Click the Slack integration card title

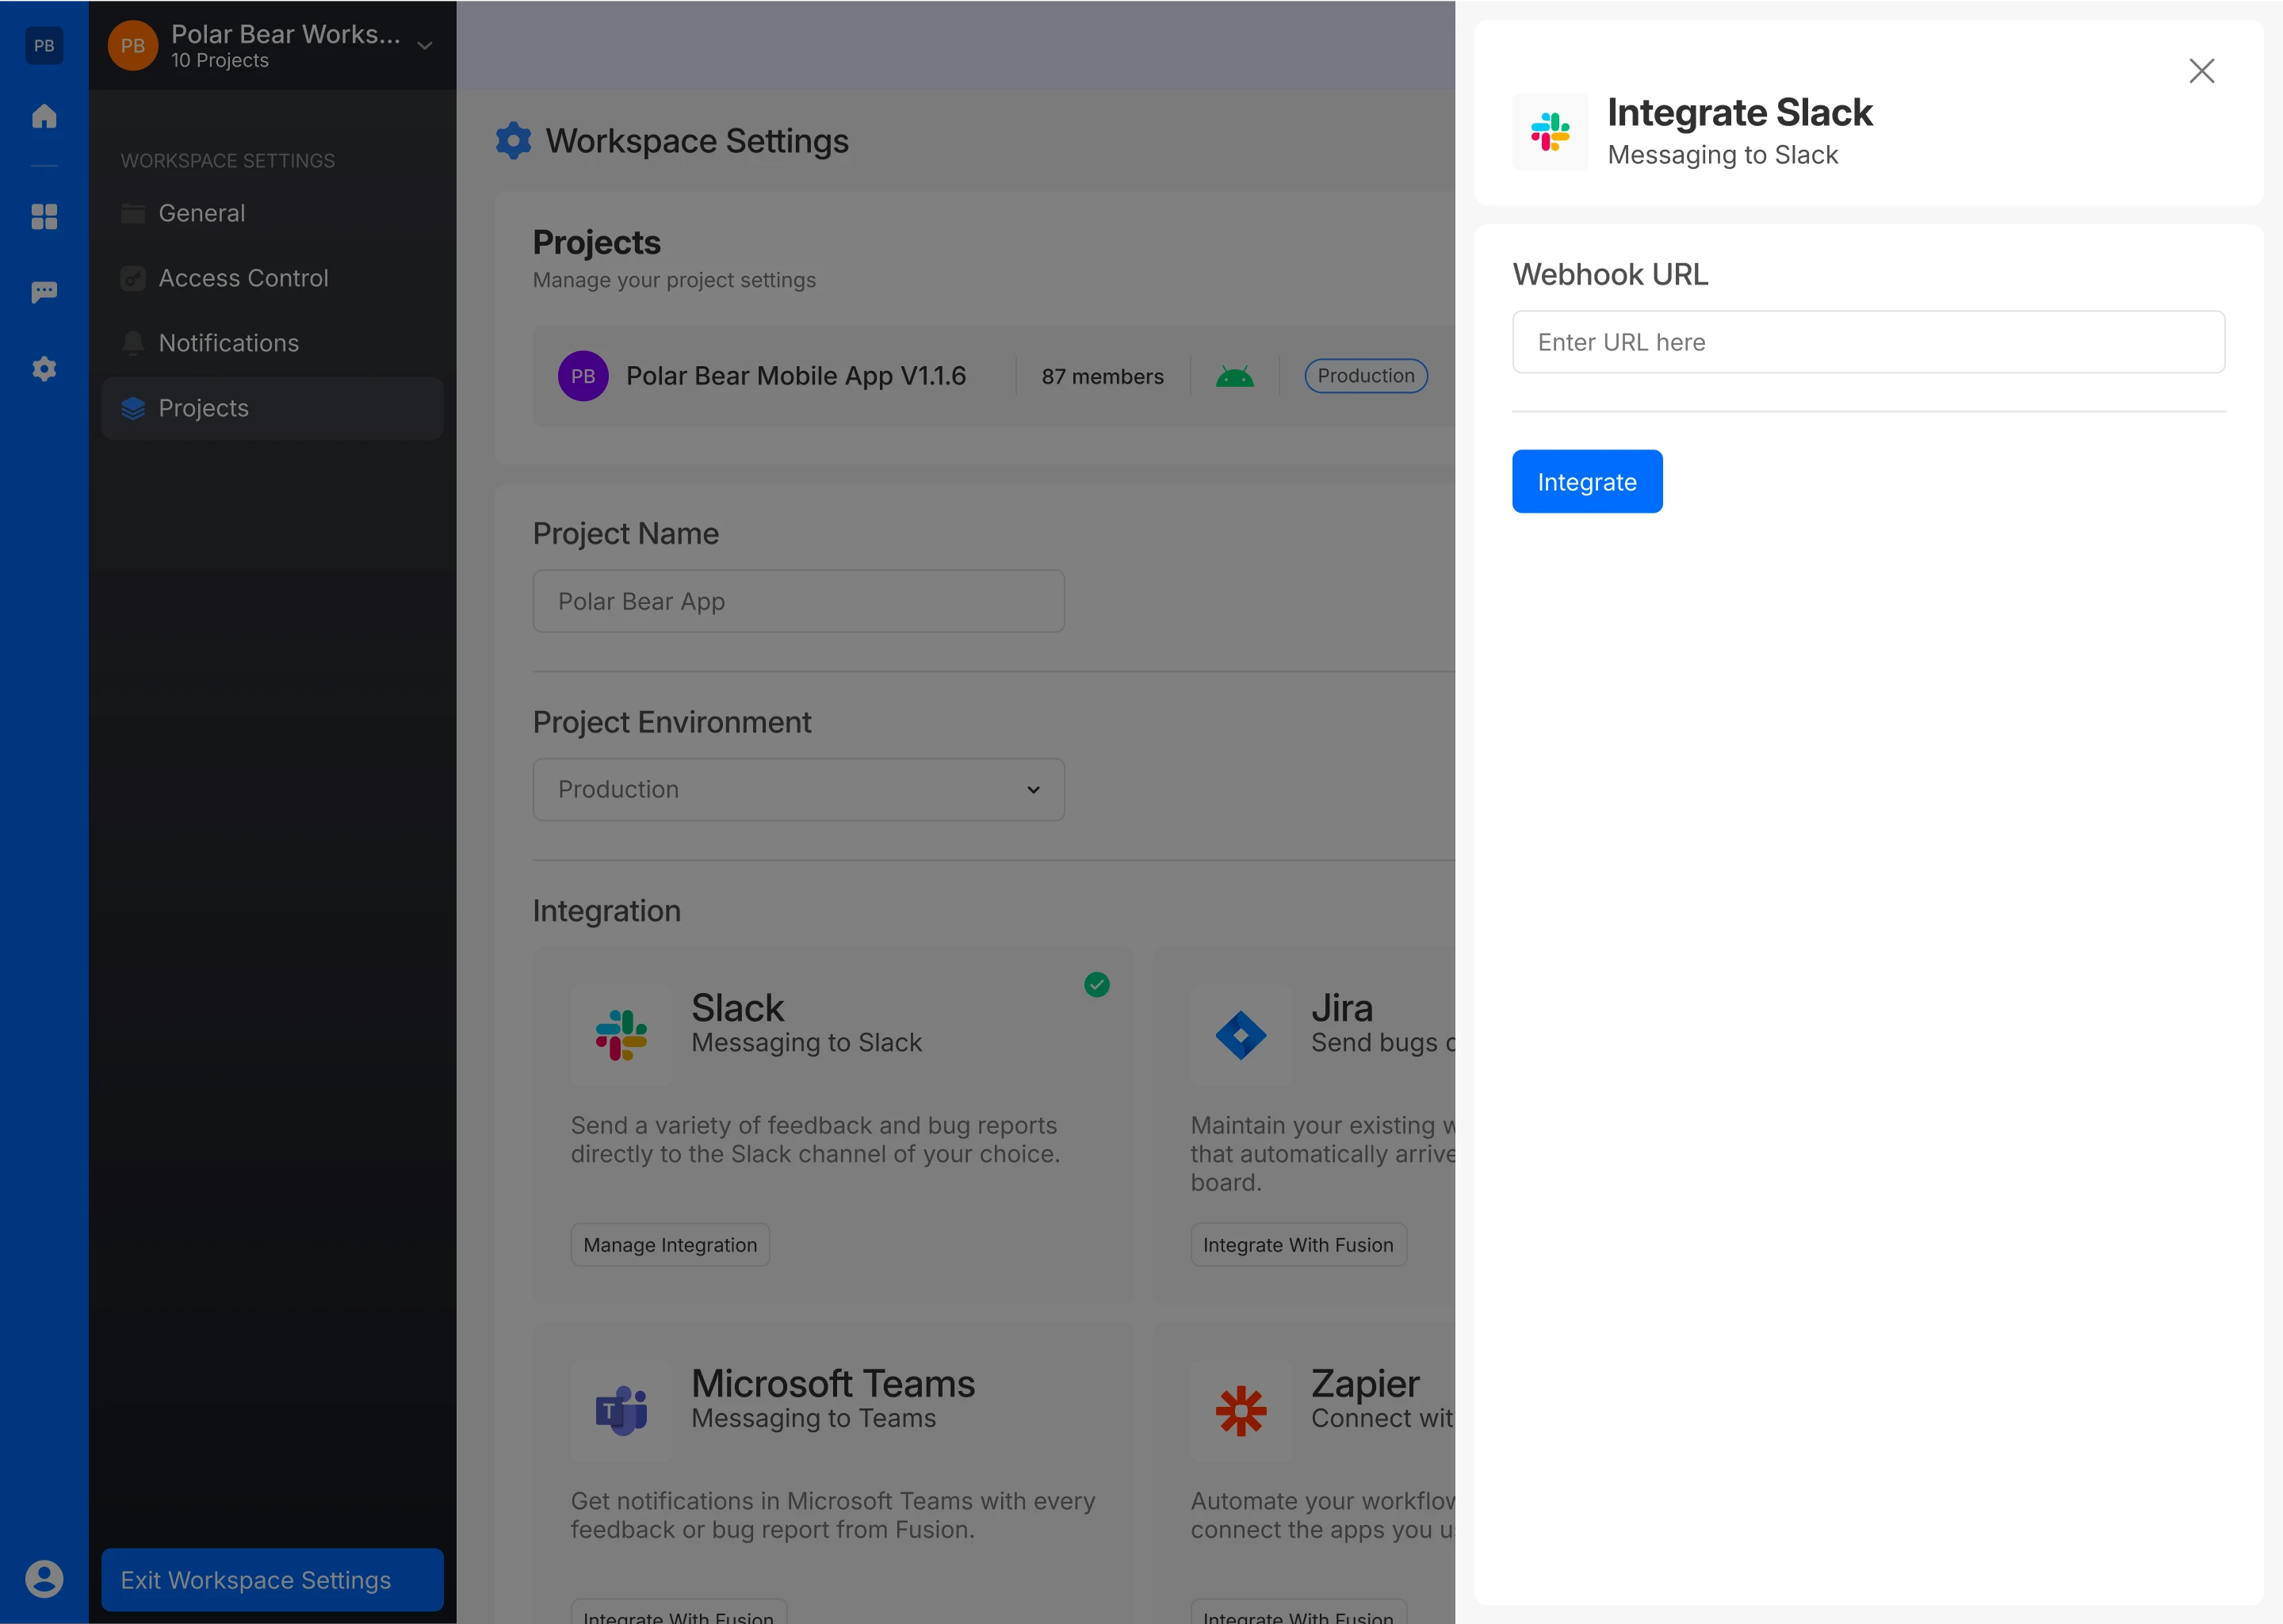[738, 1008]
